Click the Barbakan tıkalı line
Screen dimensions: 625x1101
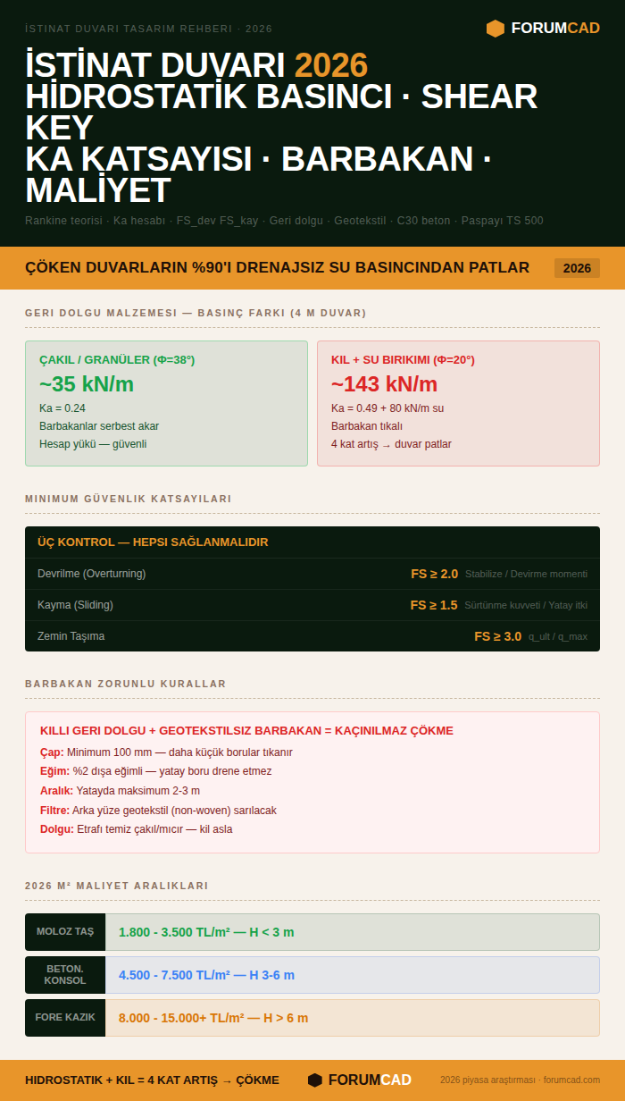pyautogui.click(x=367, y=426)
